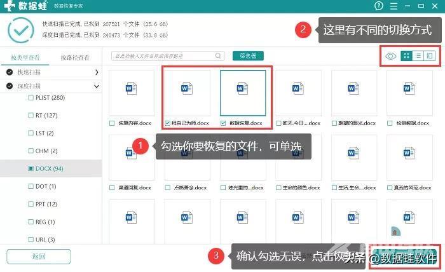Tick checkbox for 渠道回复.docx
445x272 pixels.
tap(112, 187)
